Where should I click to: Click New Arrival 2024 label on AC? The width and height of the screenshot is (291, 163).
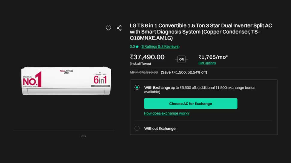pos(66,71)
